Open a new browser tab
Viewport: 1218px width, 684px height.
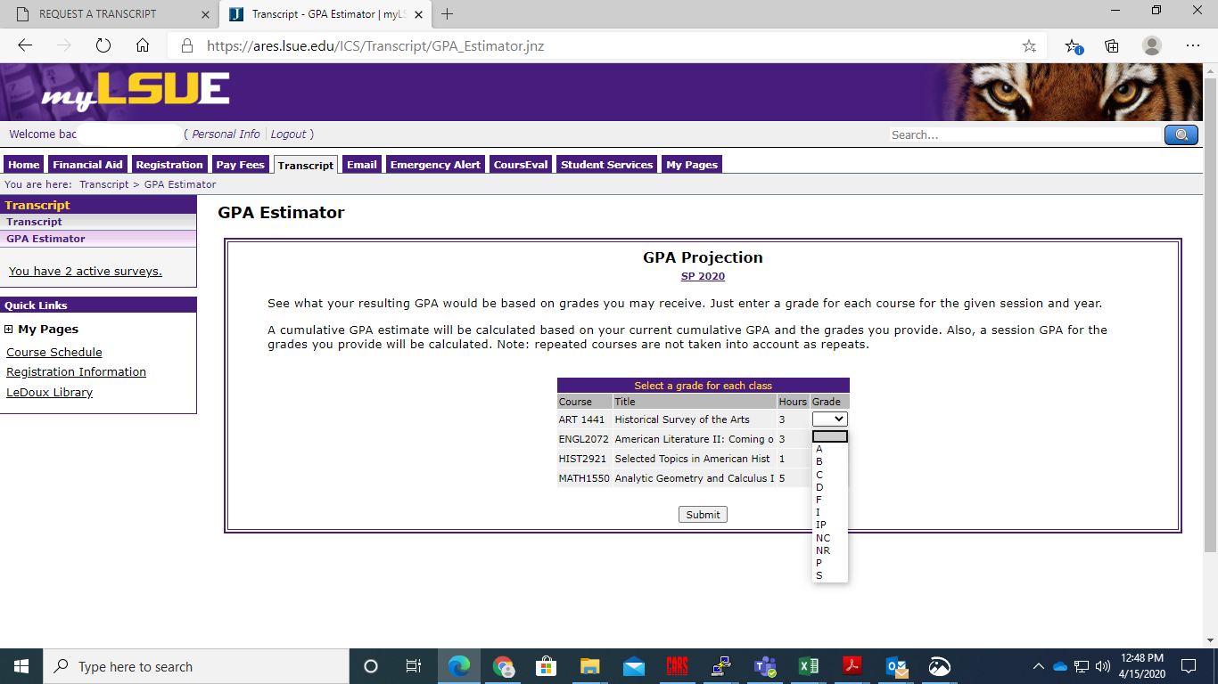[448, 14]
